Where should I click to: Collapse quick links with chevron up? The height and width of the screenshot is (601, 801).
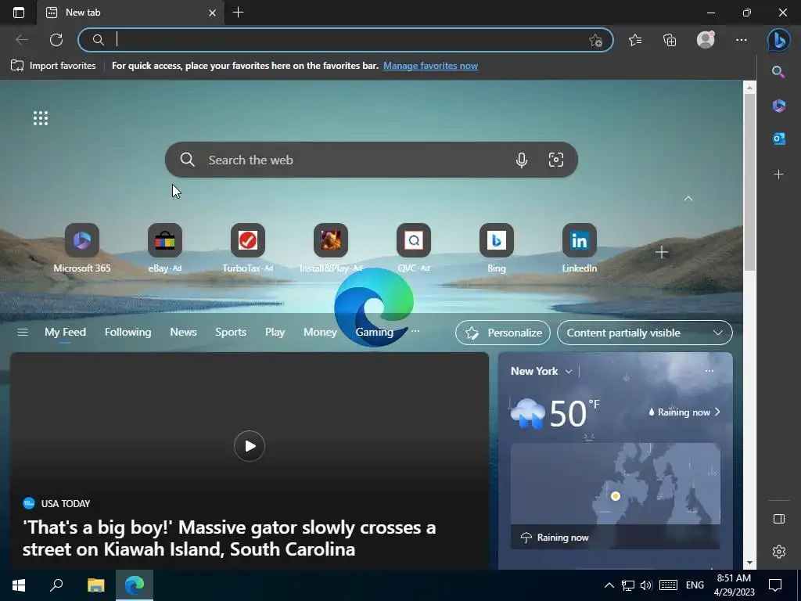[688, 198]
